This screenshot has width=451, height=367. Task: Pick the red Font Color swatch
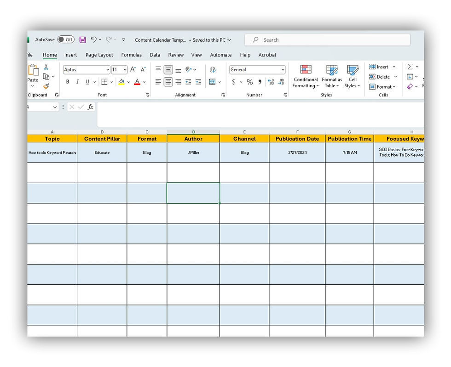coord(137,84)
